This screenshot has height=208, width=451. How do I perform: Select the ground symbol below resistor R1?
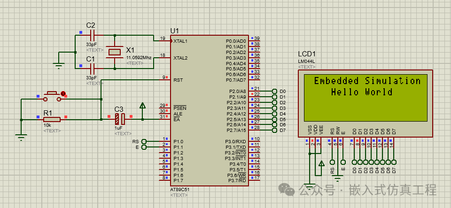coord(21,137)
